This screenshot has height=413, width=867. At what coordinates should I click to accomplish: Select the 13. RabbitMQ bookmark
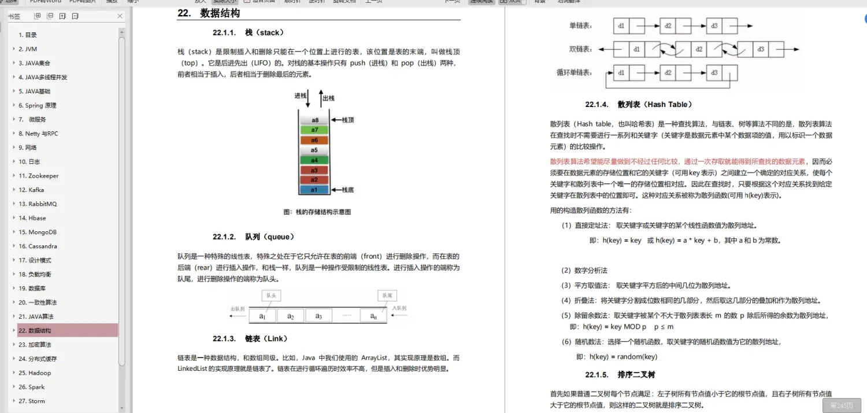[38, 204]
